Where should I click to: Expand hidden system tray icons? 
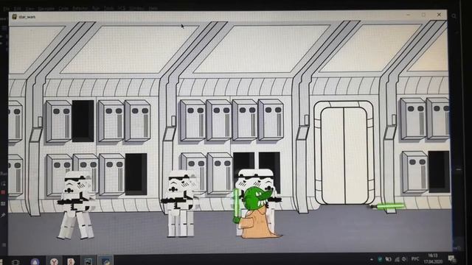click(372, 259)
